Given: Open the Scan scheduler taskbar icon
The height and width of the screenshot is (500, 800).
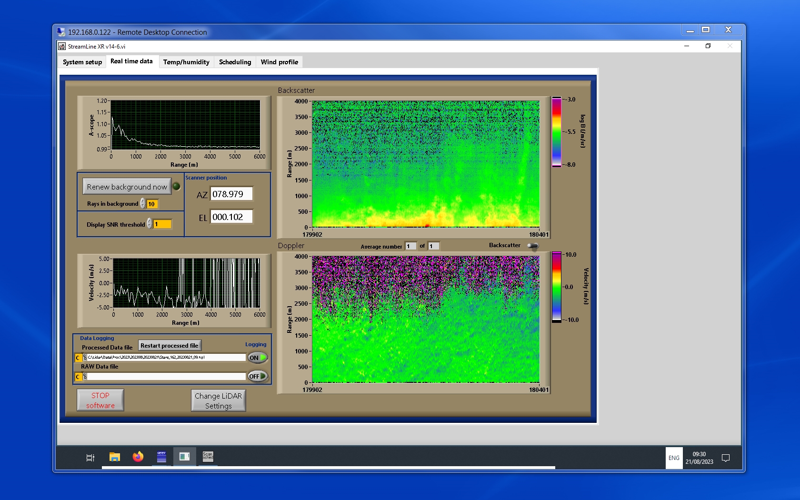Looking at the screenshot, I should coord(208,457).
